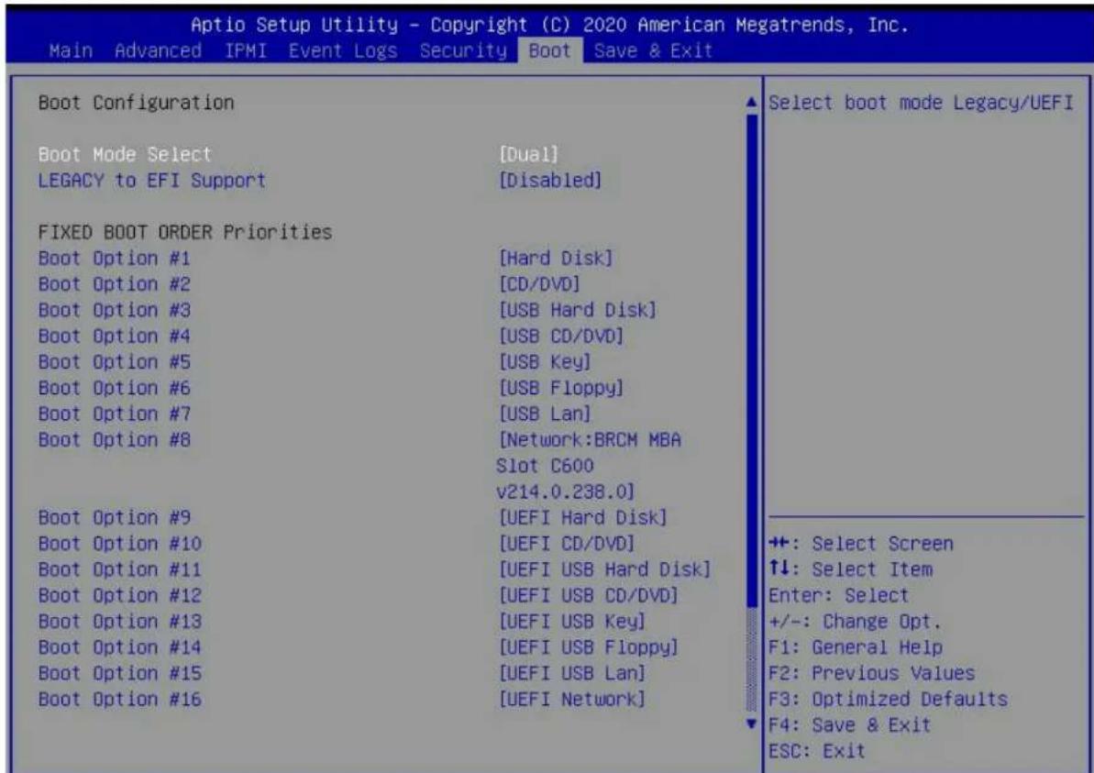The image size is (1094, 773).
Task: Select Boot Option #8
Action: pos(114,440)
